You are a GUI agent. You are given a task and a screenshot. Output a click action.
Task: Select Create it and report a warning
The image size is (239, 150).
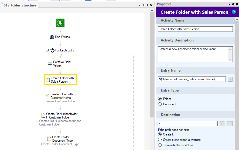click(160, 140)
